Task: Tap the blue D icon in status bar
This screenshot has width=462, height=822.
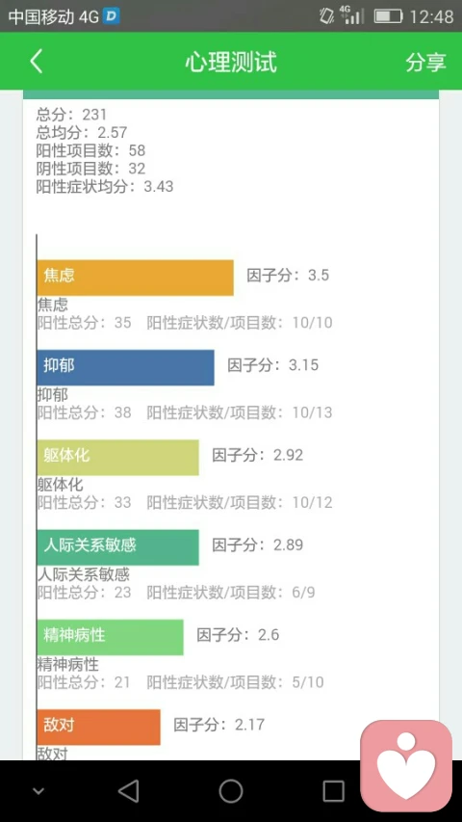Action: click(111, 15)
